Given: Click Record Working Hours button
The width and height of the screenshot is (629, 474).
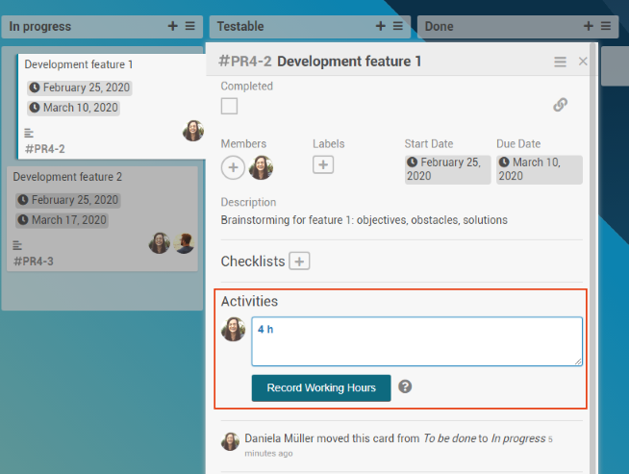Looking at the screenshot, I should [x=321, y=387].
